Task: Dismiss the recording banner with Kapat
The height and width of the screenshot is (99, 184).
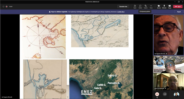Action: (x=179, y=12)
